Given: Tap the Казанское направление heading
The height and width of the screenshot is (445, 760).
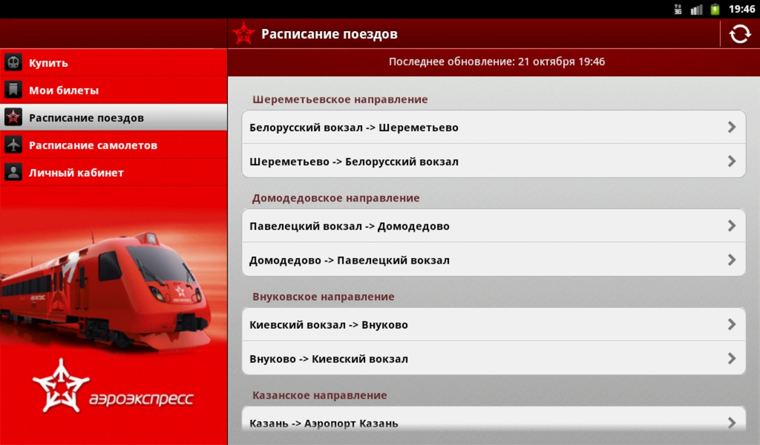Looking at the screenshot, I should click(320, 395).
